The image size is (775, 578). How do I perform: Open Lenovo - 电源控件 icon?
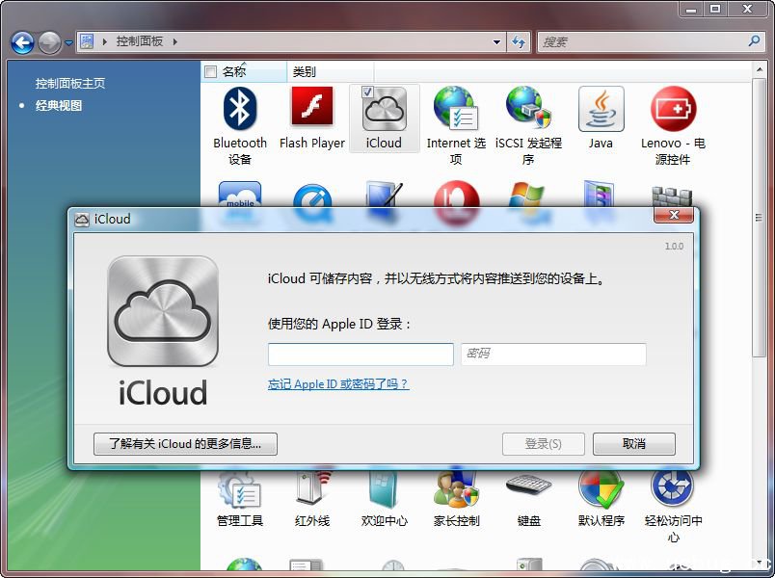pyautogui.click(x=673, y=125)
